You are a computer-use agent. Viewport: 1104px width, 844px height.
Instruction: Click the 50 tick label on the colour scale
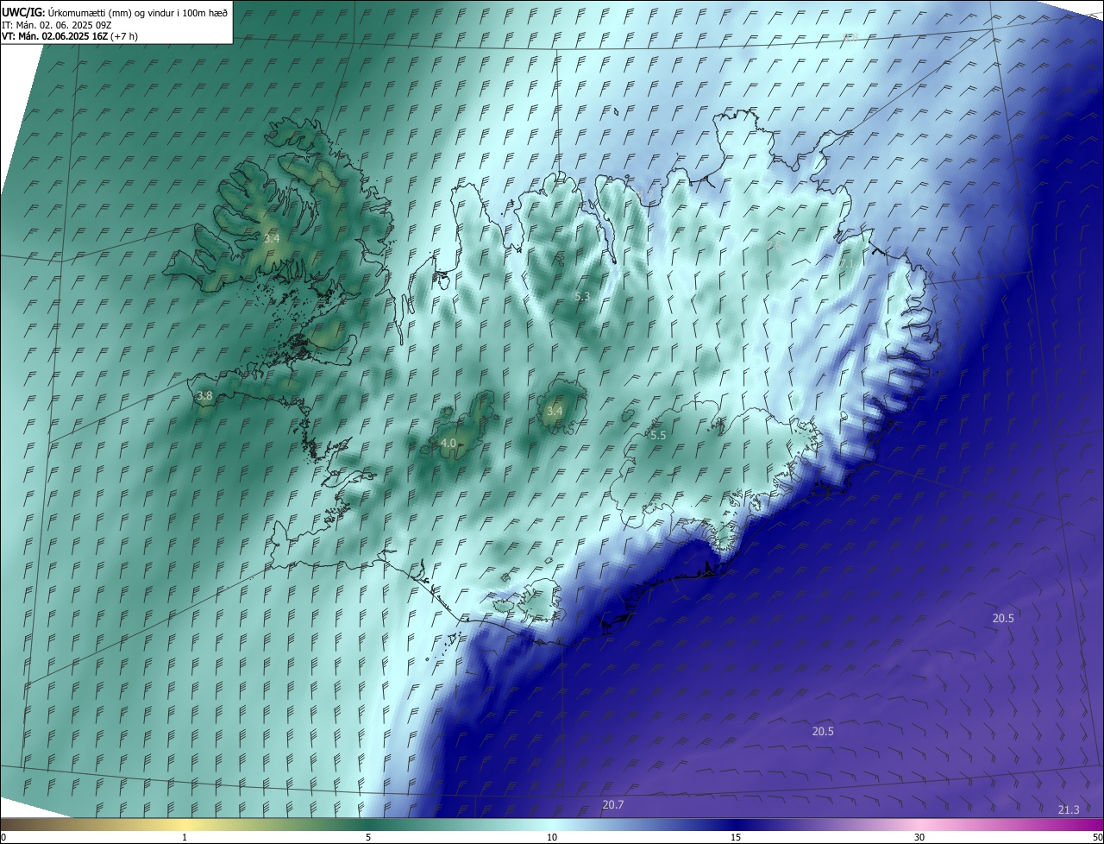tap(1097, 837)
